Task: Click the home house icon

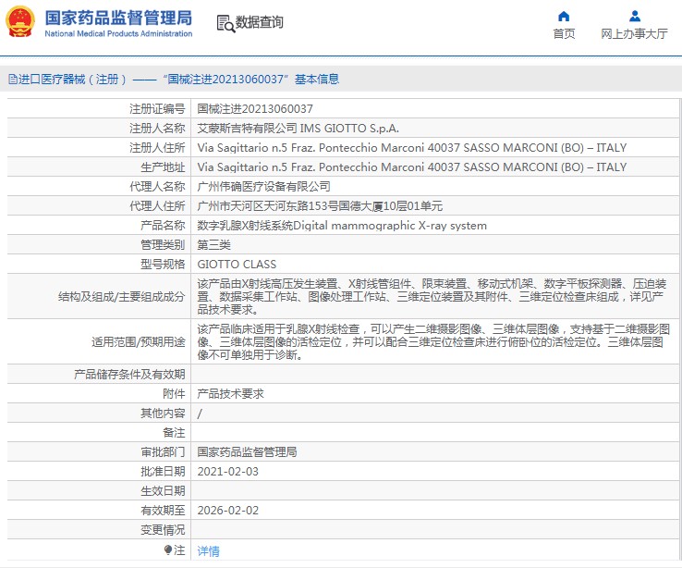Action: 564,16
